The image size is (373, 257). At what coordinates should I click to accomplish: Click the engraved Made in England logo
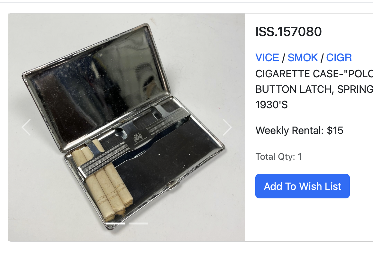click(139, 139)
